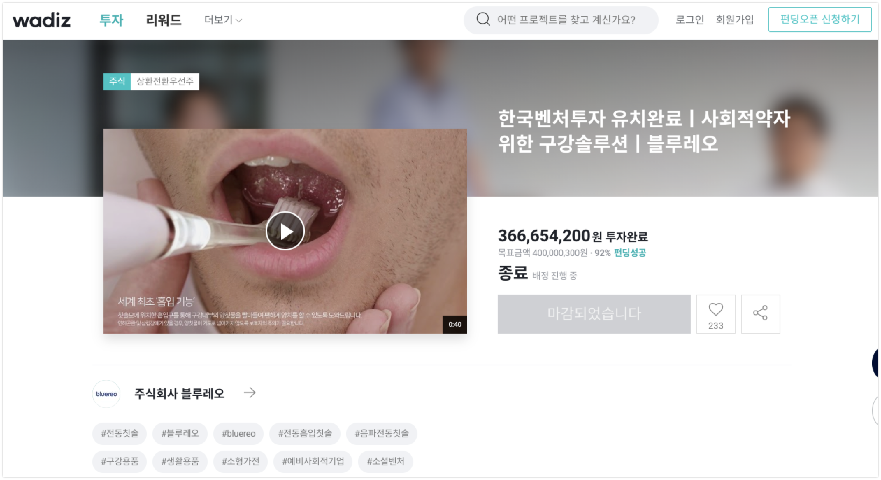The image size is (881, 480).
Task: Select the #소셜벤처 tag
Action: (x=386, y=461)
